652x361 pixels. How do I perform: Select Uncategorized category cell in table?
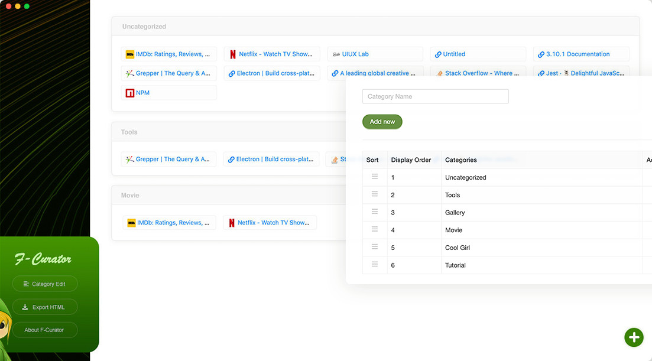click(542, 177)
